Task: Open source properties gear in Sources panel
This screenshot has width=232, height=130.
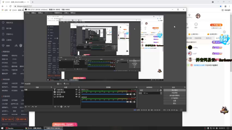Action: 61,107
